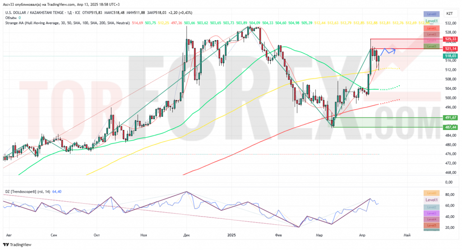Click the TradingView logo at bottom left
462x250 pixels.
(17, 245)
